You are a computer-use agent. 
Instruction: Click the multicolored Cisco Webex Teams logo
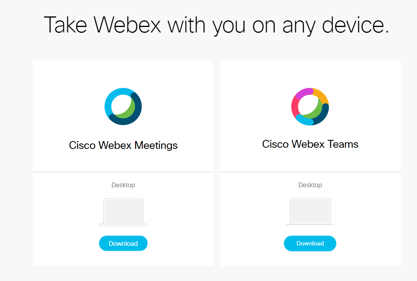pos(310,106)
